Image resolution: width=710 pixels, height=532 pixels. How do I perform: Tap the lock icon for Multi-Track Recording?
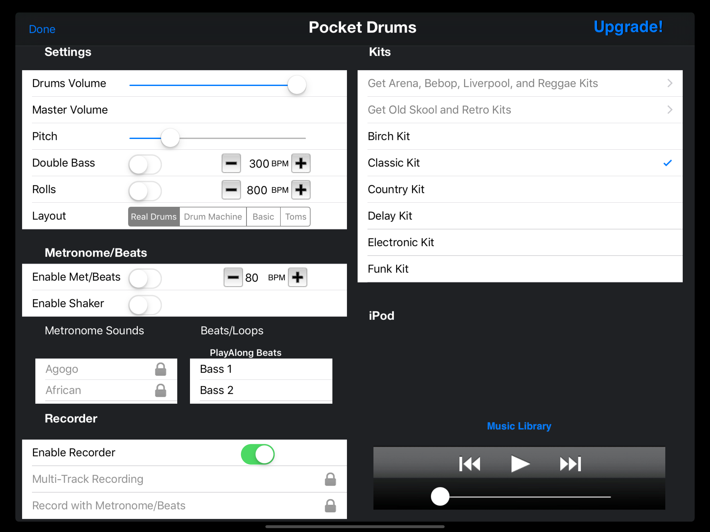[330, 479]
